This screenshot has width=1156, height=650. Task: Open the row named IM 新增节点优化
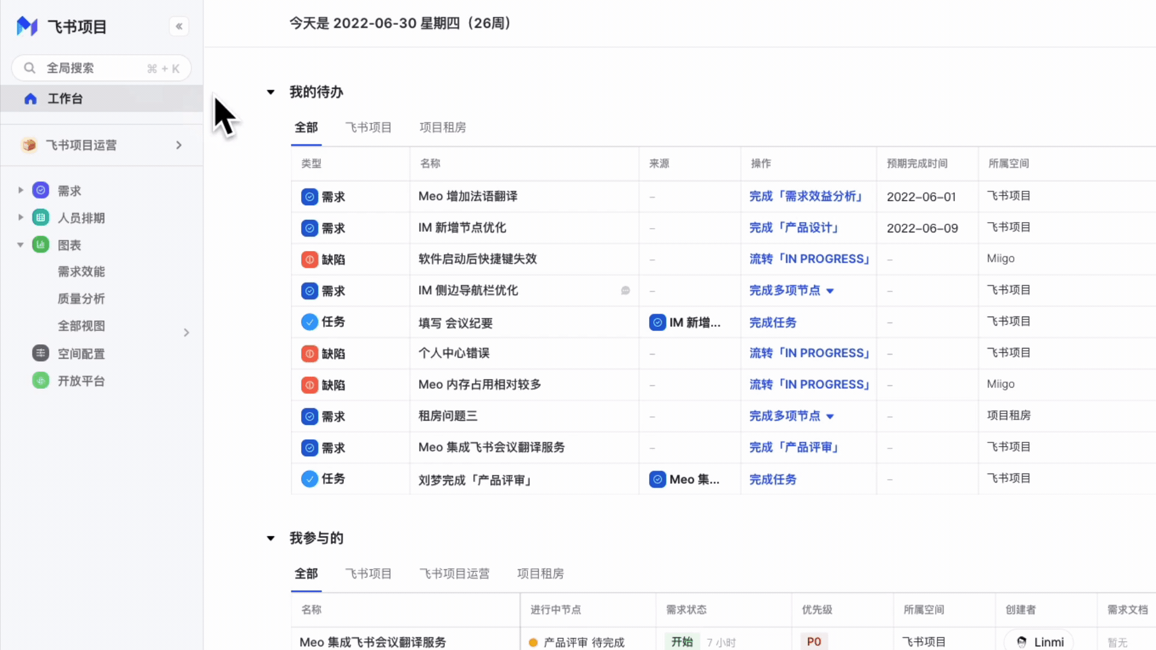click(x=462, y=227)
